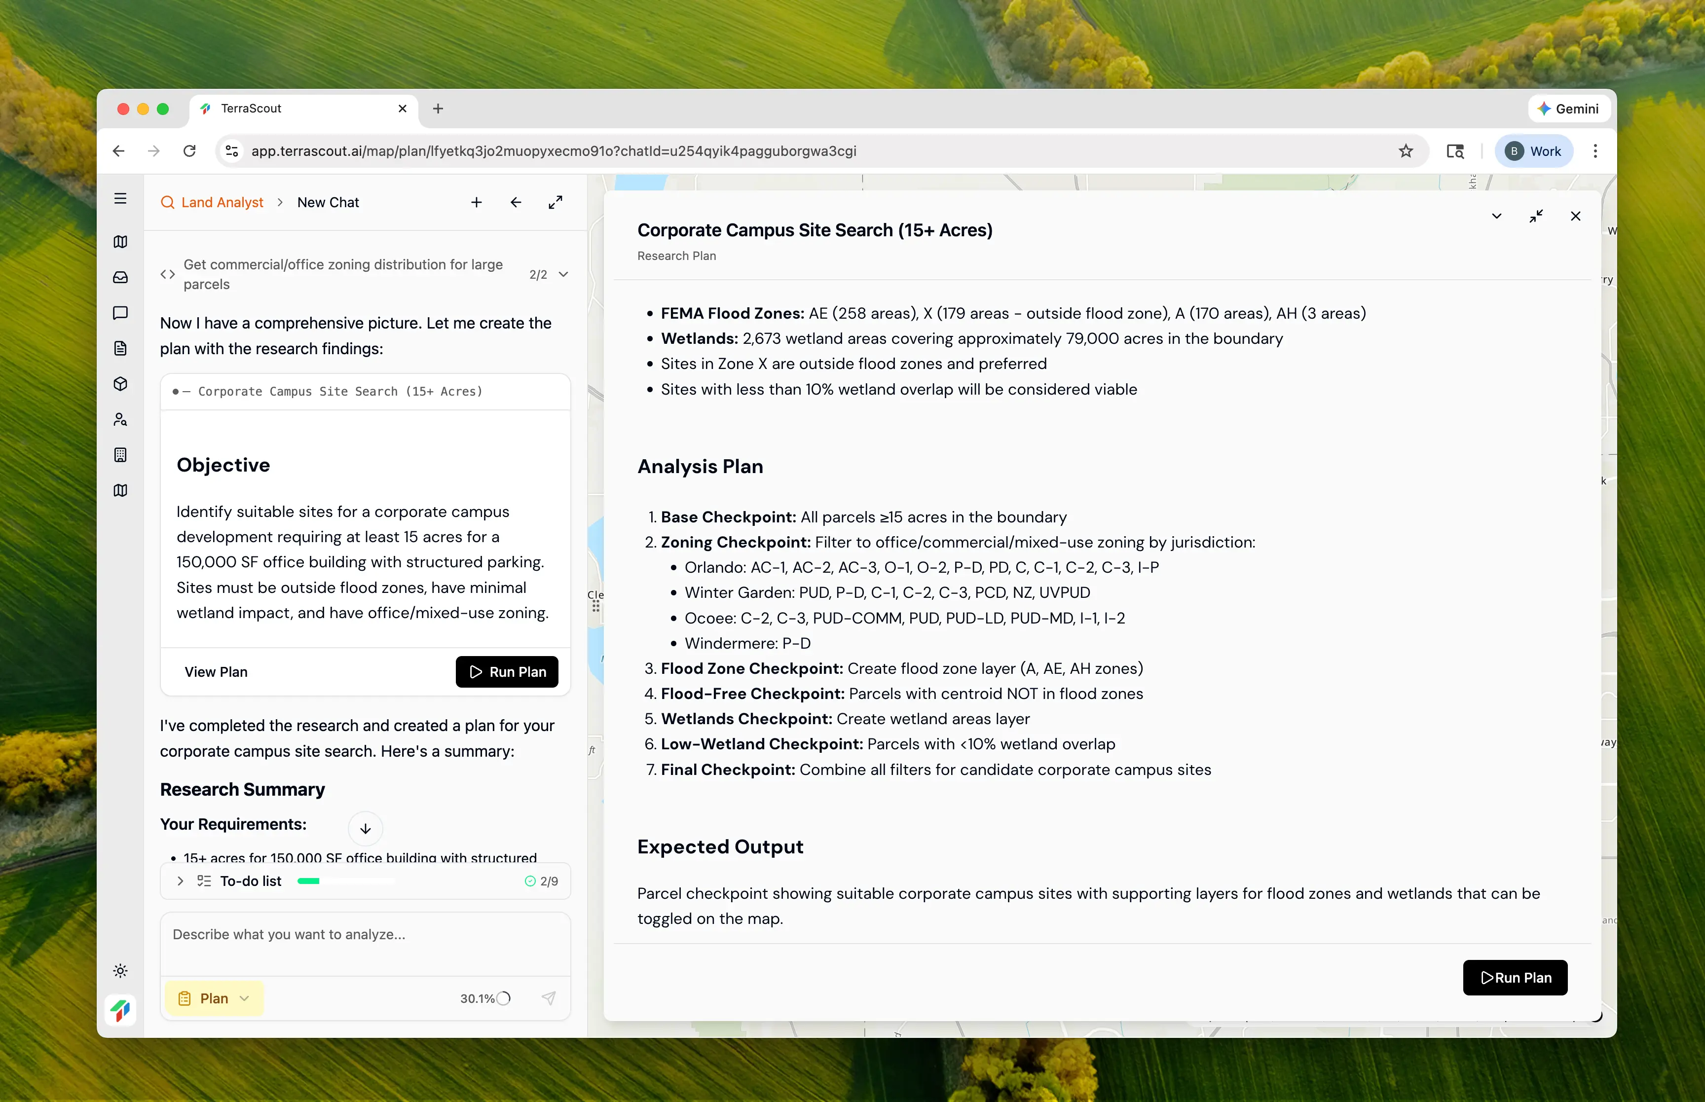Open the person search sidebar icon
This screenshot has width=1705, height=1102.
120,419
